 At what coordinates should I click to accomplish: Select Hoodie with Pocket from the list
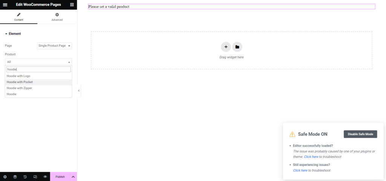pyautogui.click(x=38, y=82)
